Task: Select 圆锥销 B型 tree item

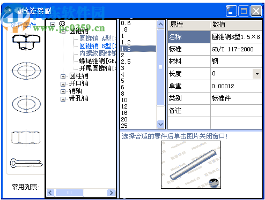Action: 98,46
